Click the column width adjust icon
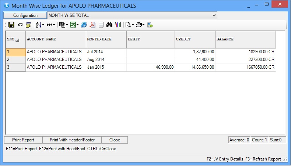The image size is (291, 166). coord(49,25)
